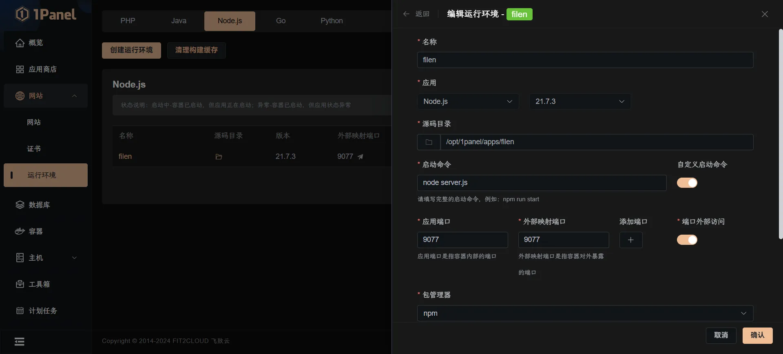The height and width of the screenshot is (354, 783).
Task: Click the 名称 input field
Action: (x=585, y=60)
